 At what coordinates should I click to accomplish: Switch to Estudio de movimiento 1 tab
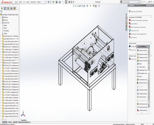click(24, 122)
